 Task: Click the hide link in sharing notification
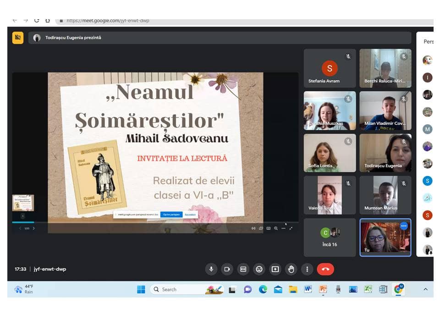point(191,214)
